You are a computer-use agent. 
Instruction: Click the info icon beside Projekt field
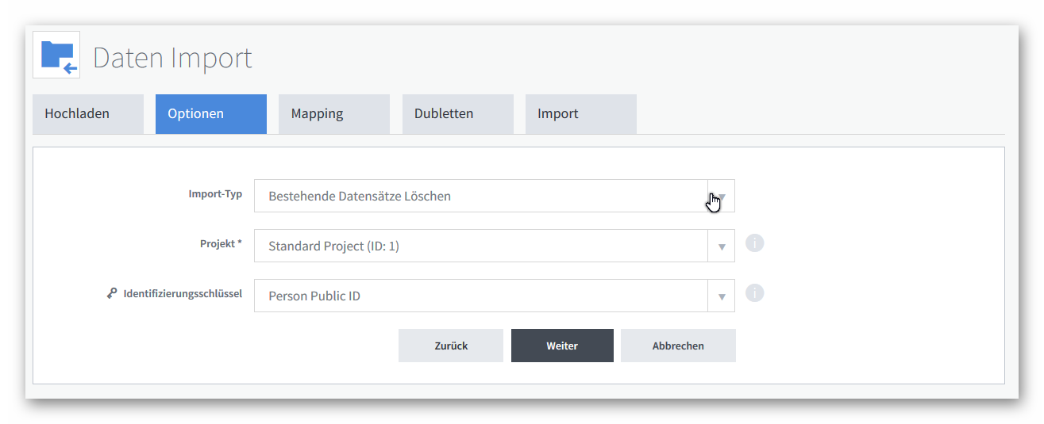754,243
